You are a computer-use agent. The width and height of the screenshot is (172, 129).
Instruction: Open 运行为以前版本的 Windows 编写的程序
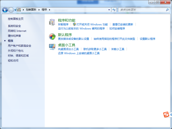[x=81, y=28]
